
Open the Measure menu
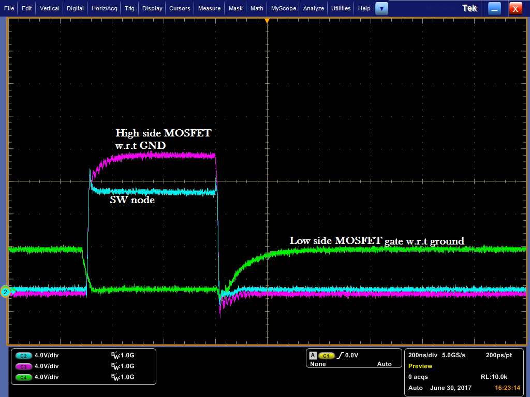coord(209,8)
